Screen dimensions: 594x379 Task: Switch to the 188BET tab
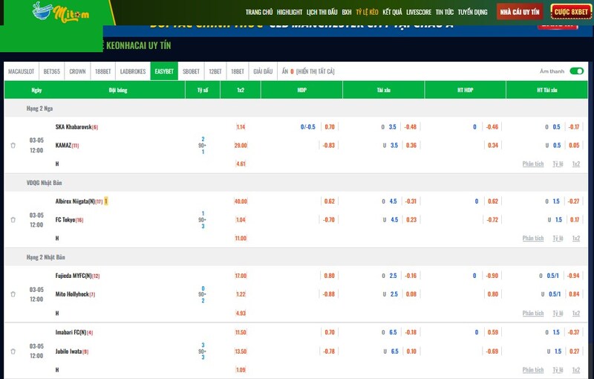point(102,71)
